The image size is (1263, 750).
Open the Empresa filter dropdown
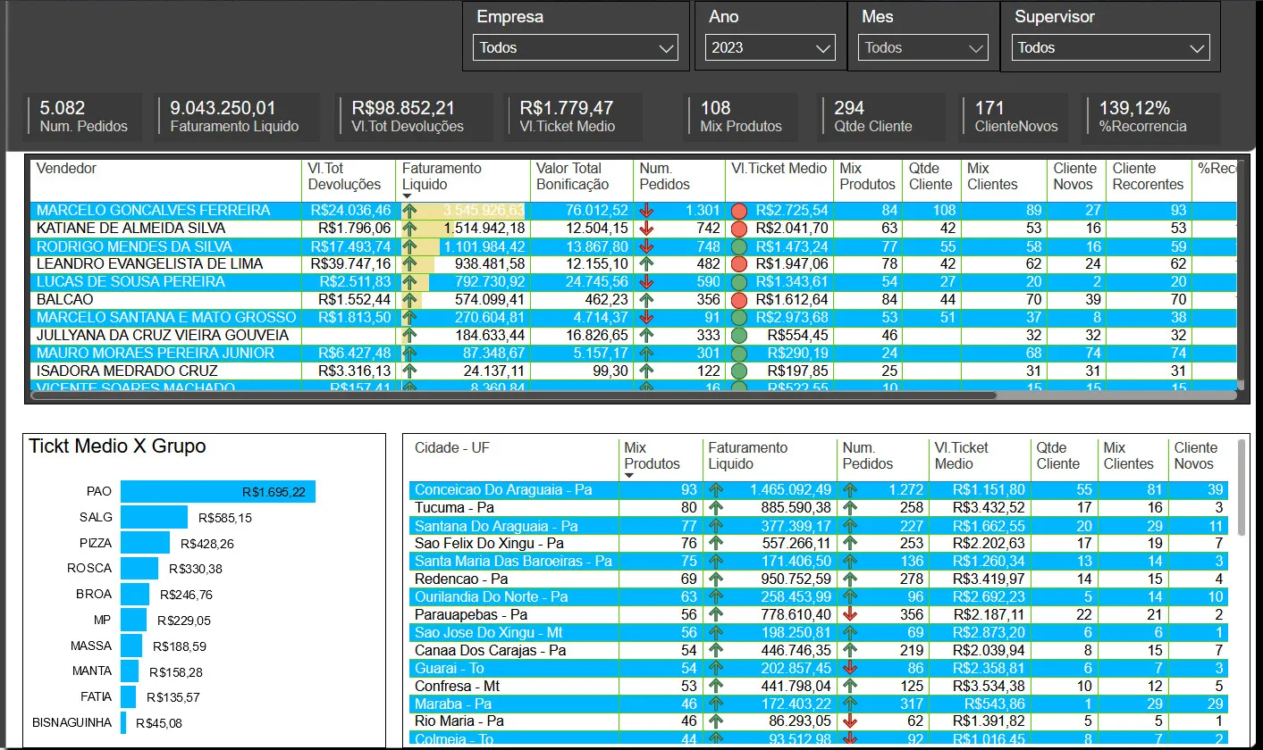(x=577, y=48)
